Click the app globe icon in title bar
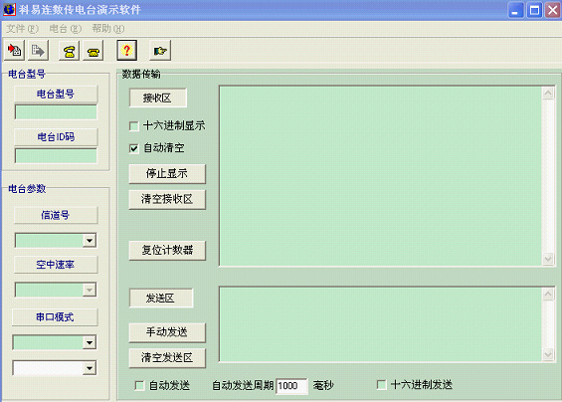The image size is (562, 402). click(9, 9)
